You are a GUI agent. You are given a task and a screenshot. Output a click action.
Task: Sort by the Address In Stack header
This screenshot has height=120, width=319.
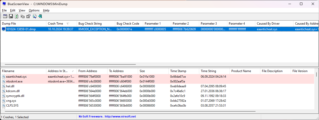(62, 71)
